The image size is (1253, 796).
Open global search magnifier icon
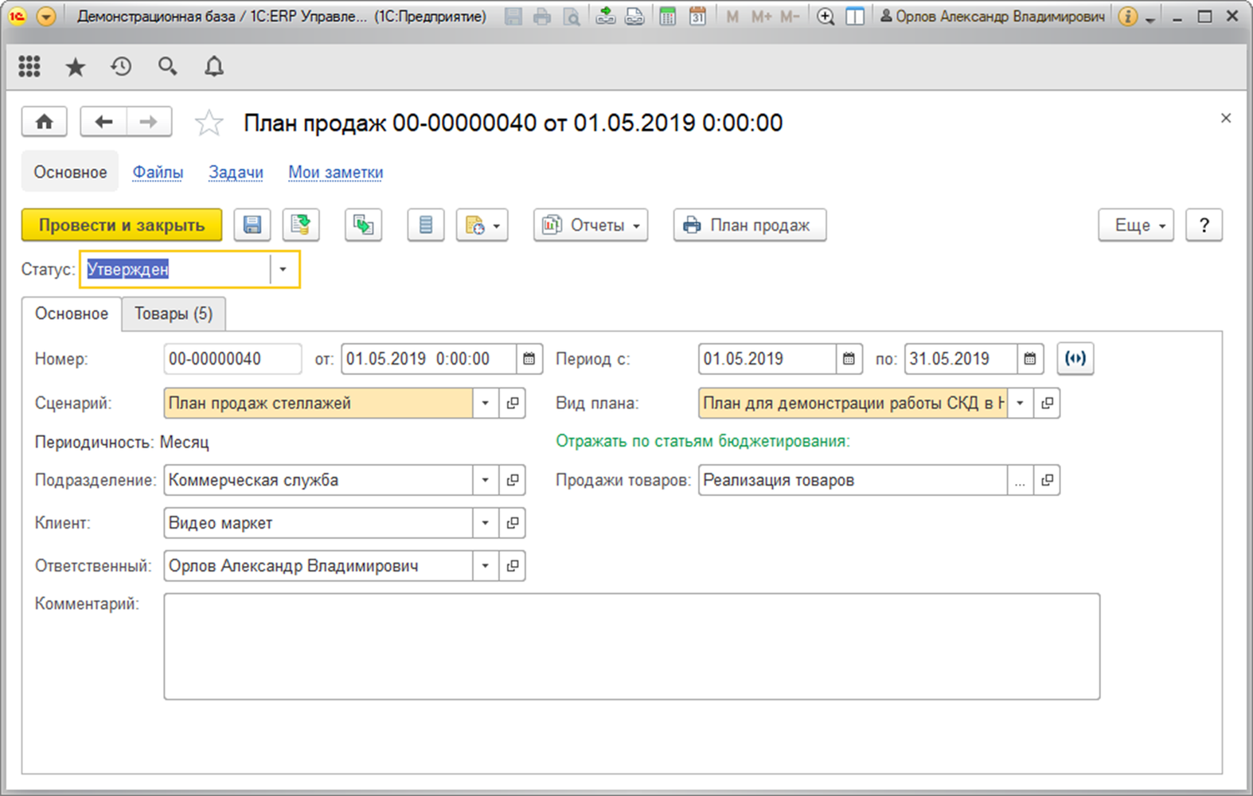[167, 67]
